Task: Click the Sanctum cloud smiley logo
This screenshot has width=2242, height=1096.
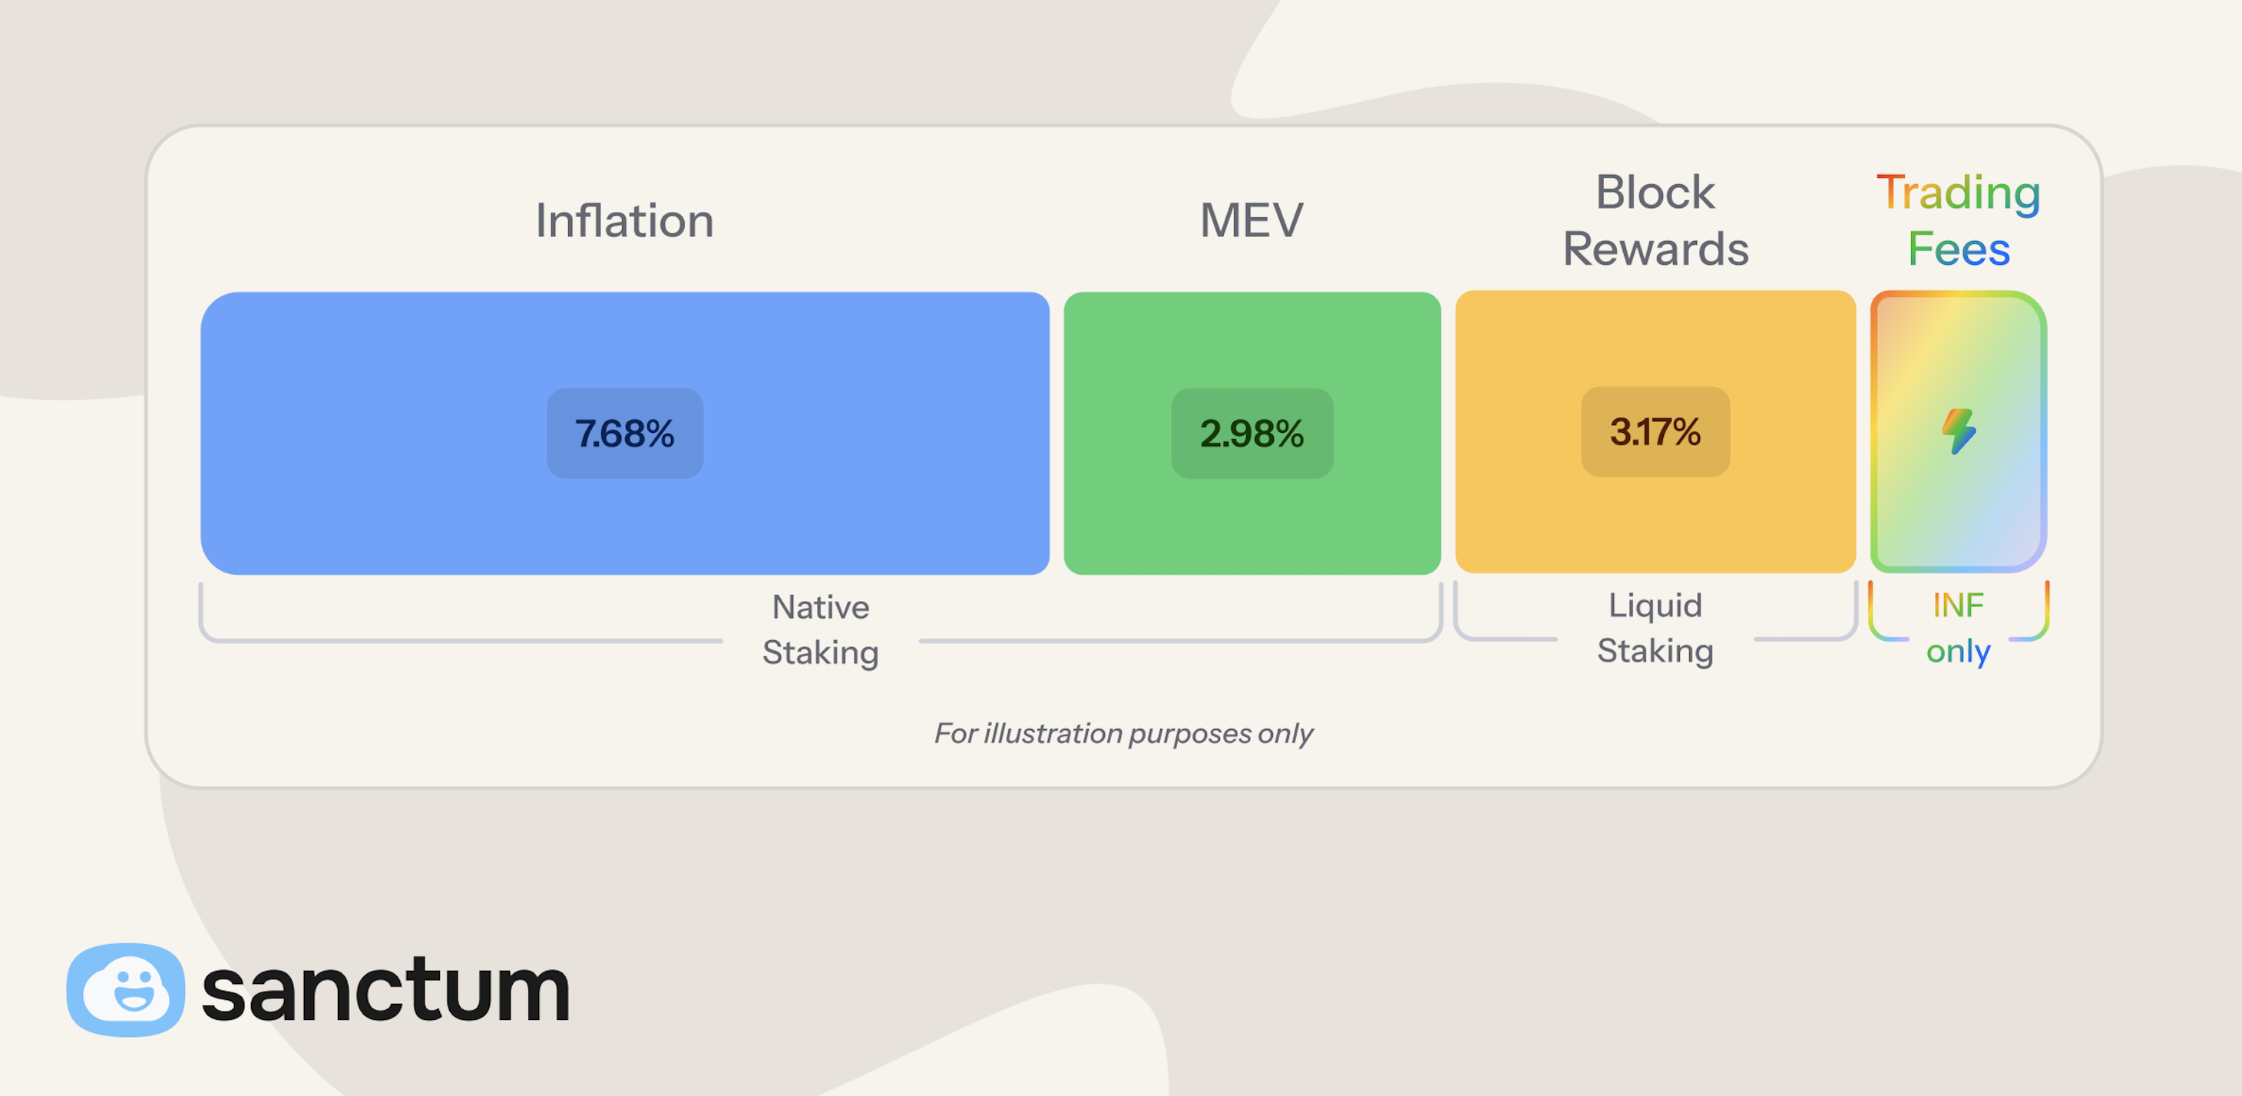Action: tap(125, 990)
